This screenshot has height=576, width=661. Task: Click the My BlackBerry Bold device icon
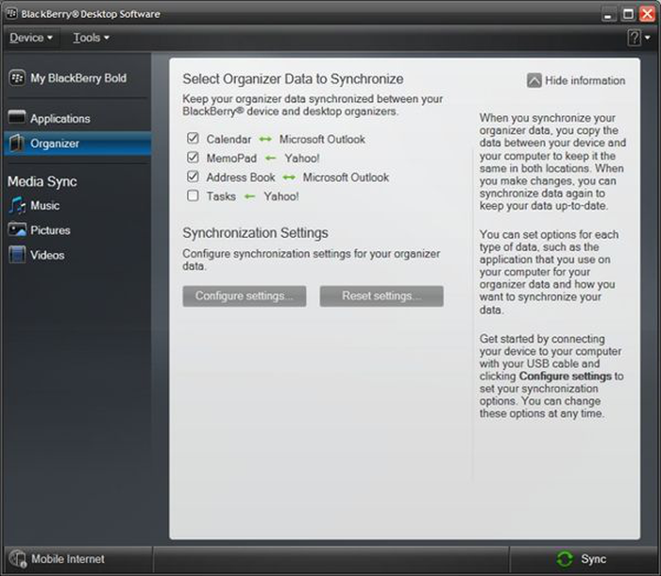[x=17, y=78]
